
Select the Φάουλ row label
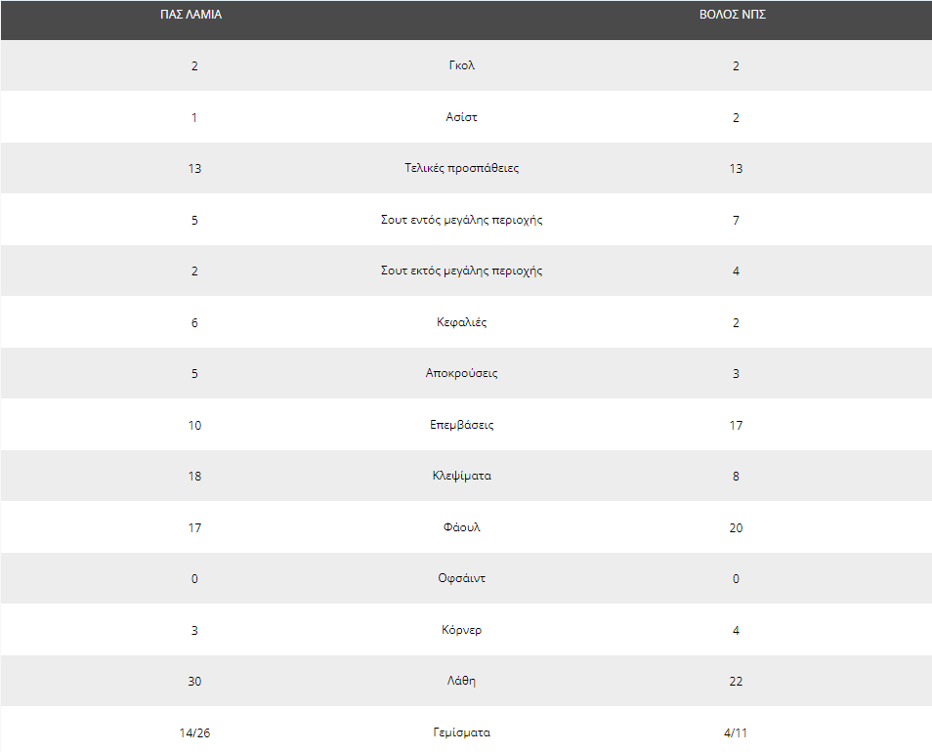pyautogui.click(x=462, y=527)
